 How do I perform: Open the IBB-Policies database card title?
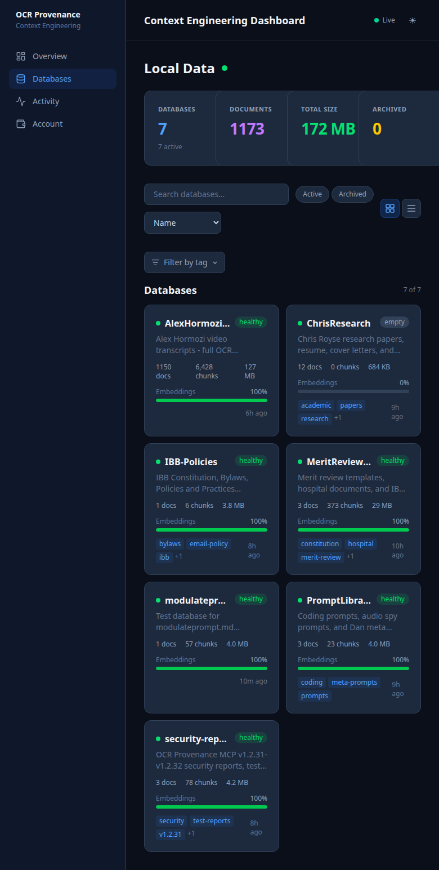pyautogui.click(x=191, y=462)
